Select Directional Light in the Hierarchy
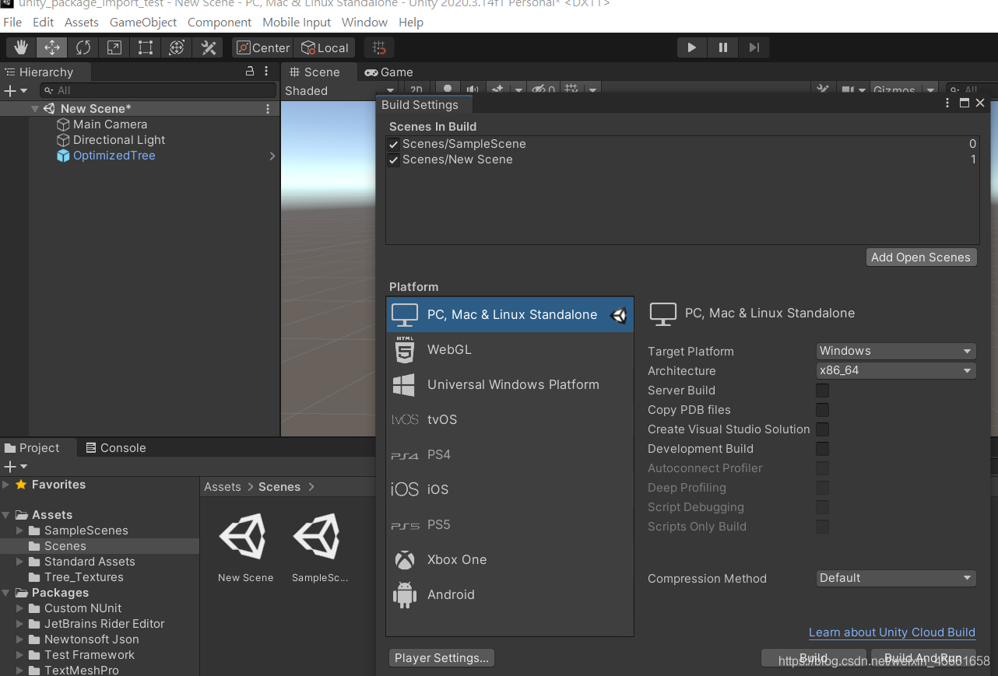The image size is (998, 676). point(119,140)
